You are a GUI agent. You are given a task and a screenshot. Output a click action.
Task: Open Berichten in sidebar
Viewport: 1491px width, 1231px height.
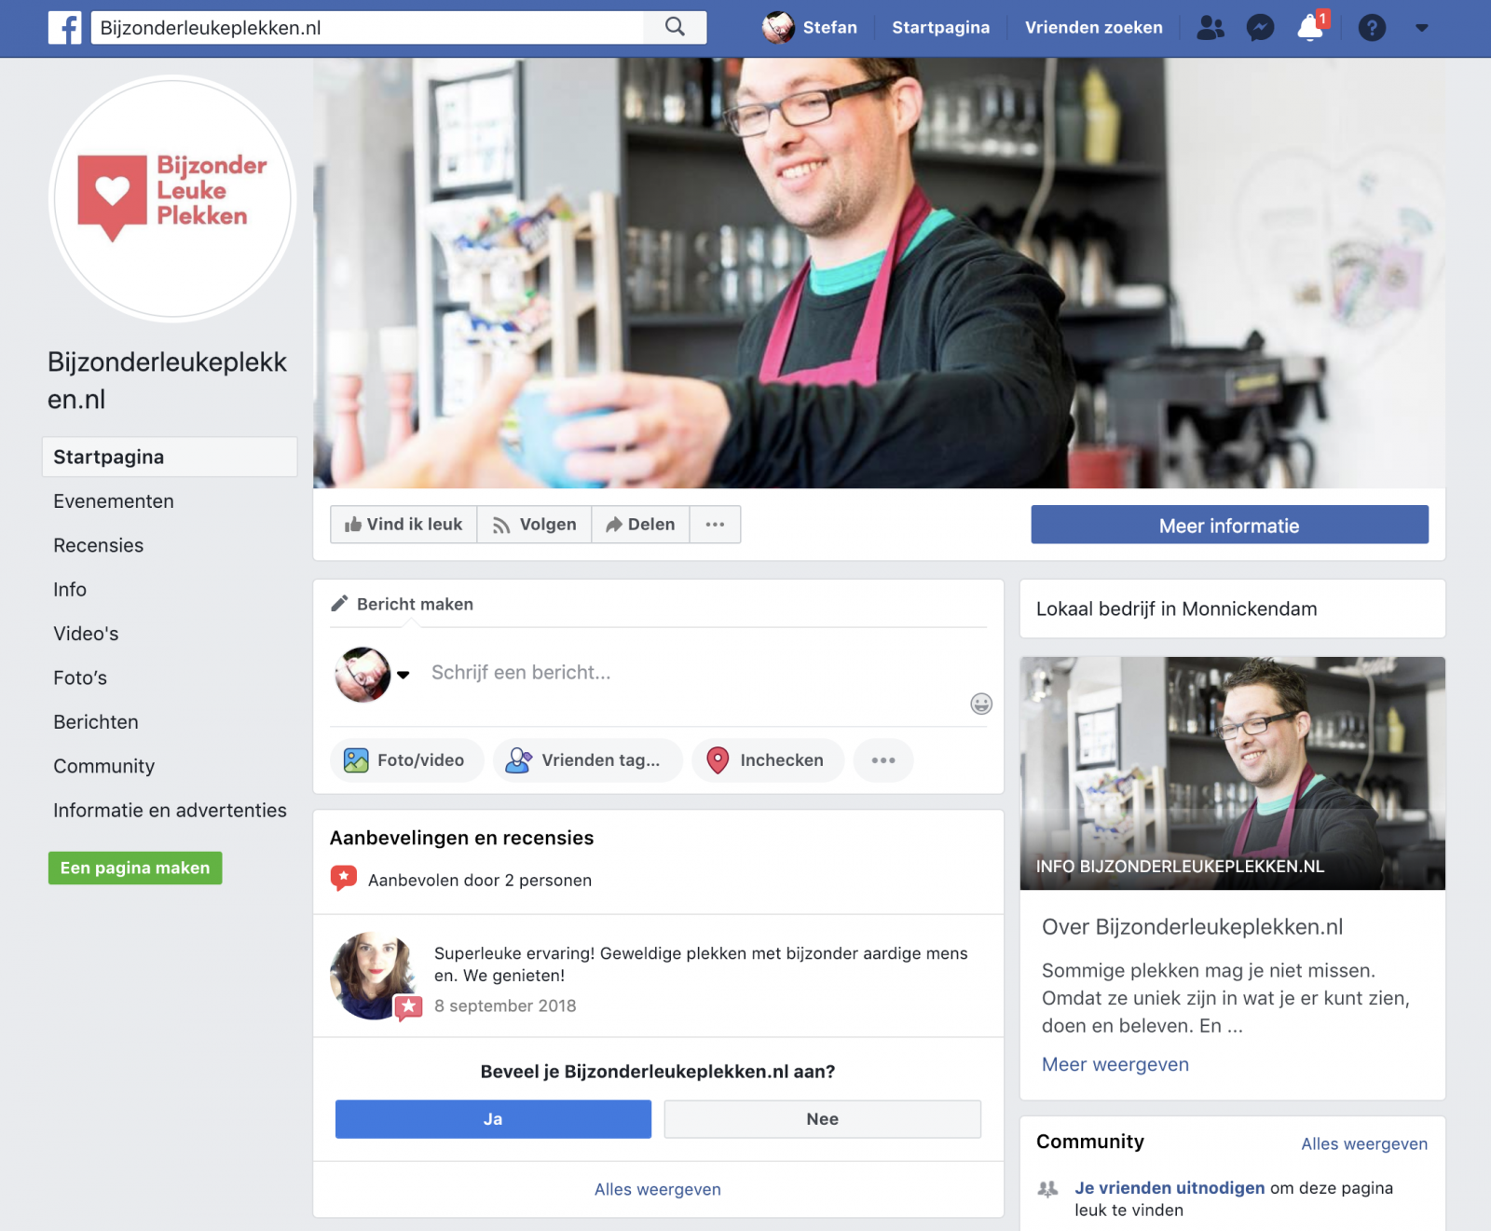(x=96, y=722)
